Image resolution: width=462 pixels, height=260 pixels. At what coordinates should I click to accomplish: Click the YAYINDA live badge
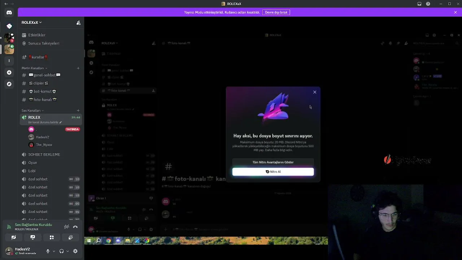tap(73, 129)
